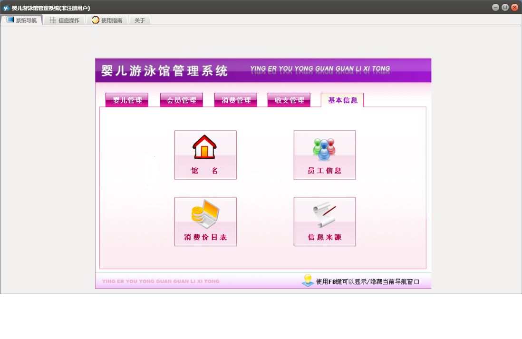522x339 pixels.
Task: Select the 基本信息 tab
Action: 343,100
